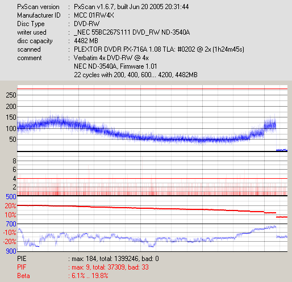
Task: Click the red PIF max 9 summary line
Action: point(83,267)
